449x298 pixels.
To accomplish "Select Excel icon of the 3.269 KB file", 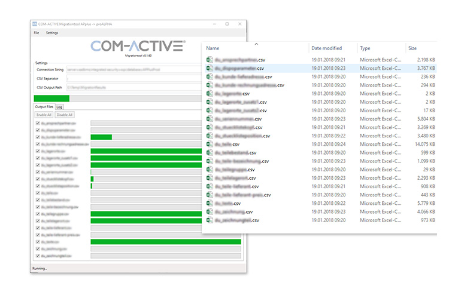I will [210, 127].
